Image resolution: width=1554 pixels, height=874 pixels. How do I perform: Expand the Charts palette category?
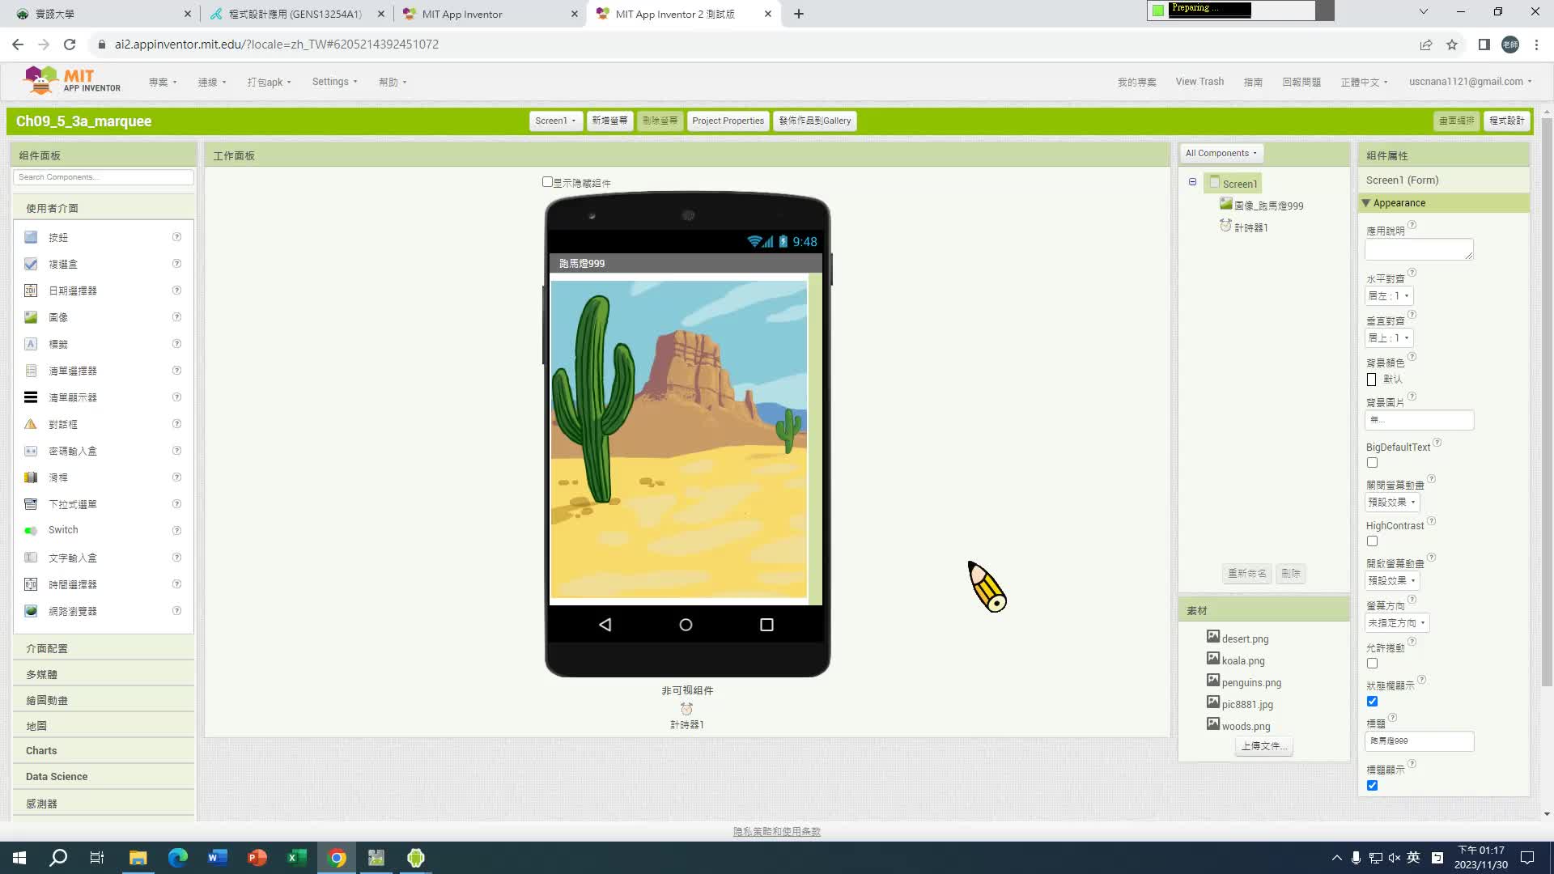[104, 751]
